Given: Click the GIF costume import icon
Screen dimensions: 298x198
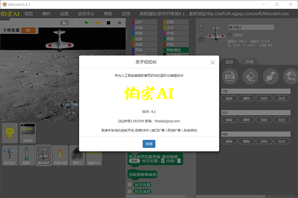Looking at the screenshot, I should pos(230,77).
